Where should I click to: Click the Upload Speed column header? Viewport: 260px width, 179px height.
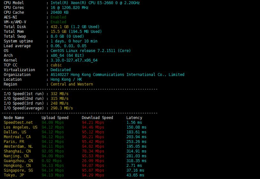[55, 118]
